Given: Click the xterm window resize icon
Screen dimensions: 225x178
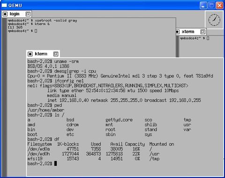Looking at the screenshot, I should [203, 32].
